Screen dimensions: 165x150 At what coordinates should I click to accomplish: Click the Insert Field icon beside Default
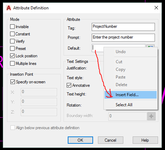click(150, 46)
